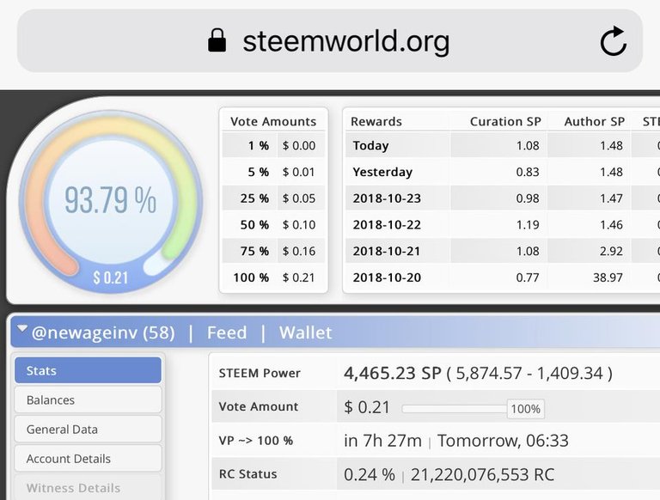Click the Author SP column header
660x500 pixels.
tap(594, 122)
